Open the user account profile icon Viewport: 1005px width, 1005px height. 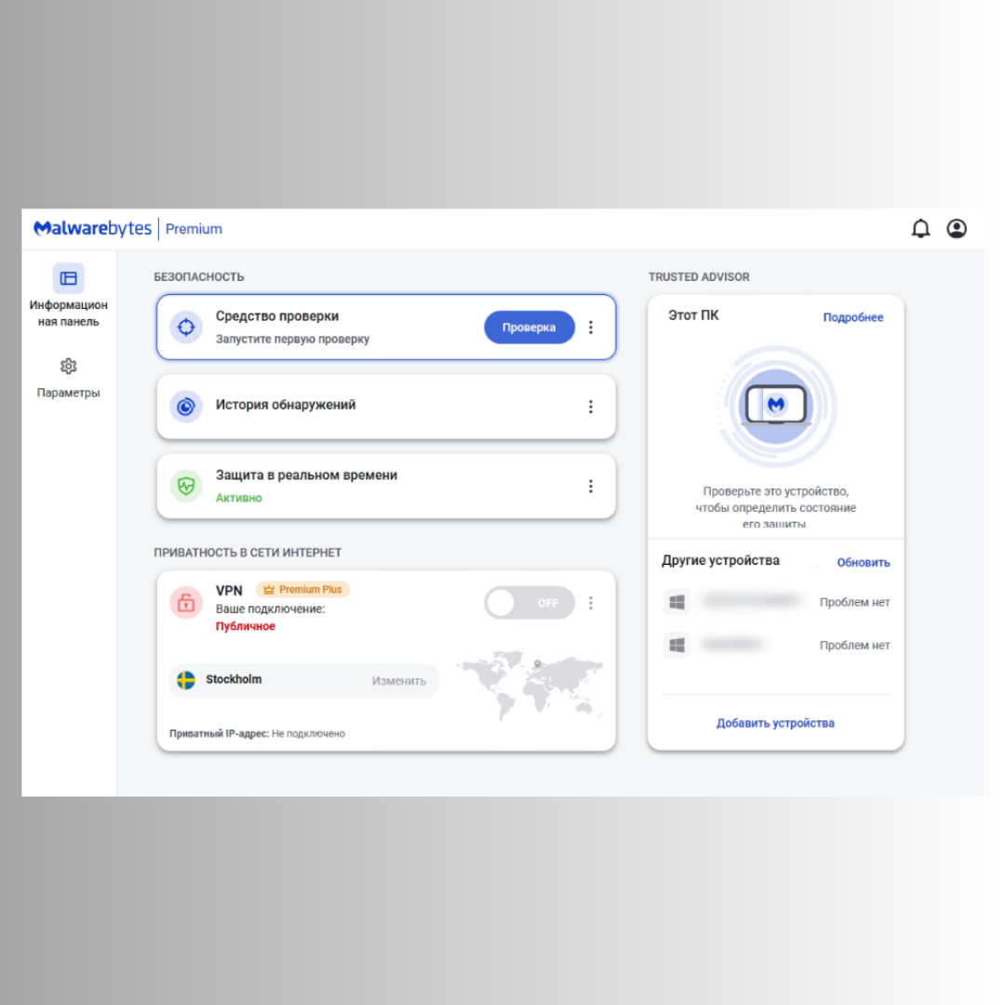coord(957,229)
